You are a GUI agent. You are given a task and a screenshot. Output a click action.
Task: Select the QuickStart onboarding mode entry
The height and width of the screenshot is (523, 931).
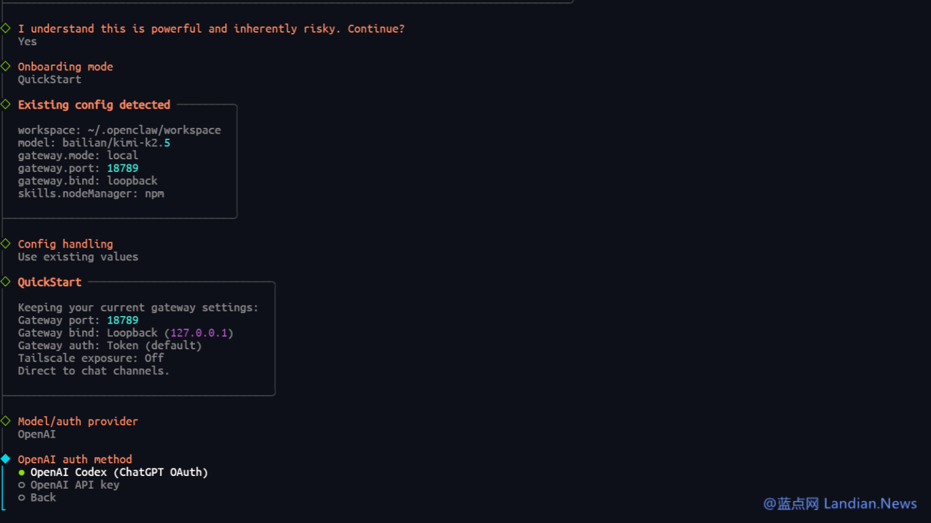[x=49, y=79]
